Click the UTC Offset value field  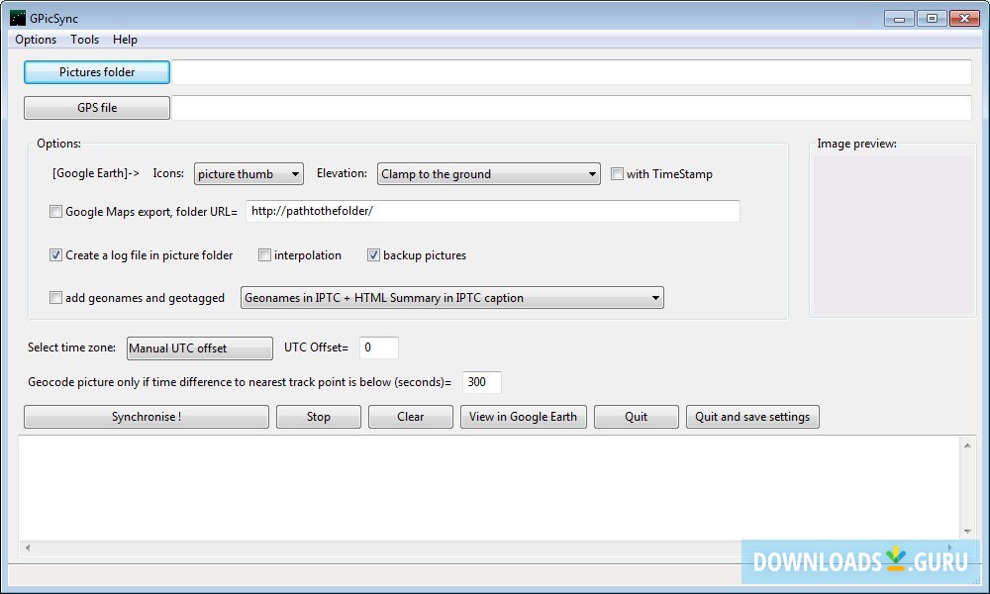[379, 347]
